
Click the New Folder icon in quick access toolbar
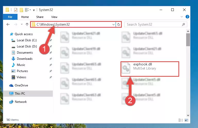tap(21, 10)
